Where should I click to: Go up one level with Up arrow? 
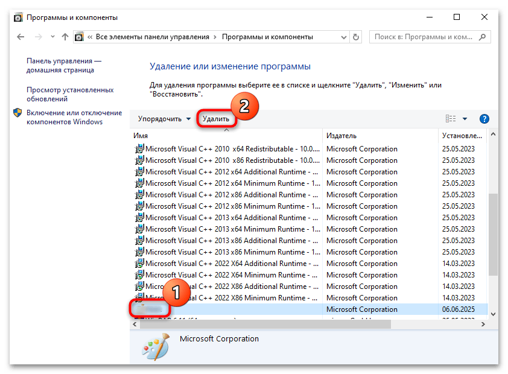point(65,37)
